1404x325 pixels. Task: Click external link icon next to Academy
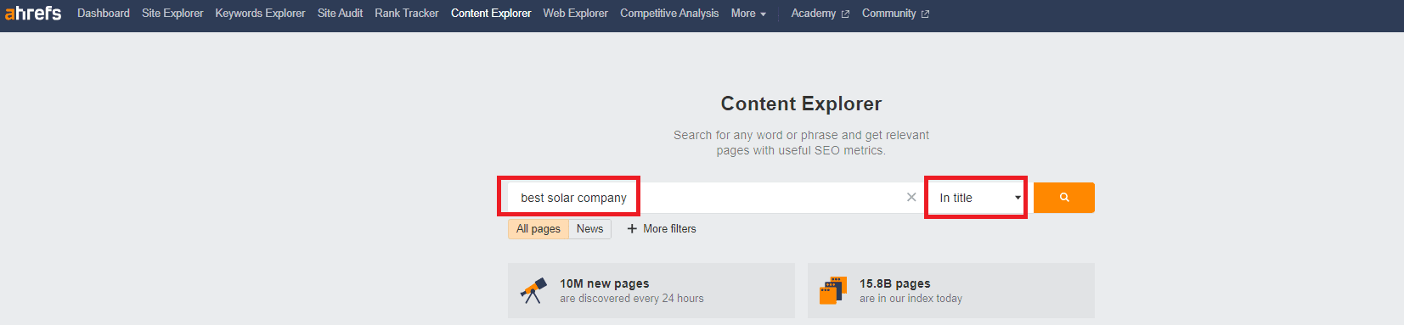[845, 14]
